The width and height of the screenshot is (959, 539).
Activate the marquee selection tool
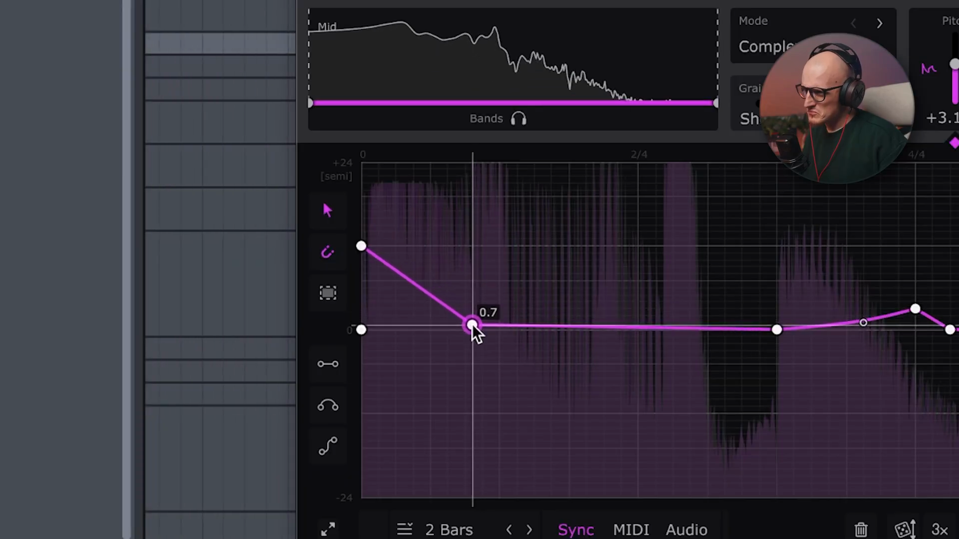pos(328,293)
